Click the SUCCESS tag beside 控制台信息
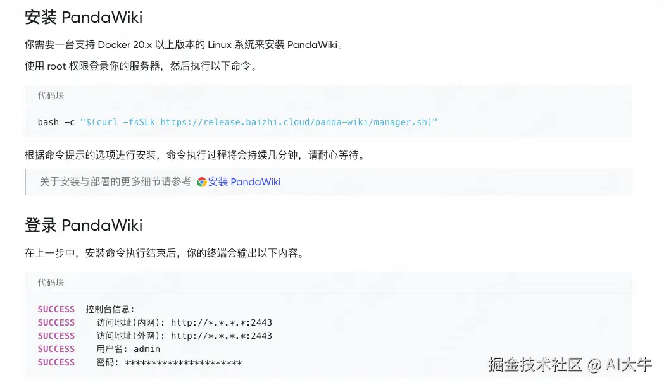This screenshot has width=664, height=385. 56,309
